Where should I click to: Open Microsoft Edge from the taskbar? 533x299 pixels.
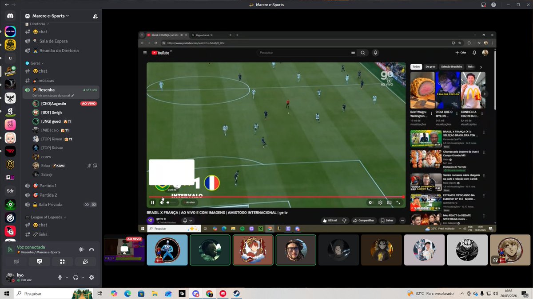[127, 293]
